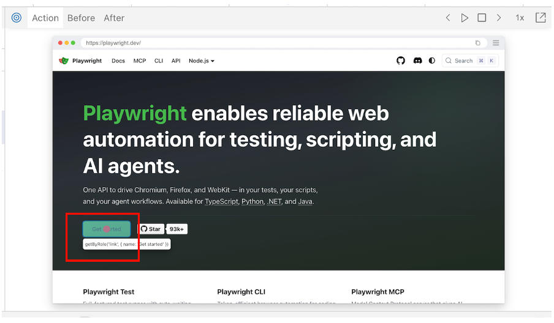Click the Get started button
Screen dimensions: 554x323
107,229
